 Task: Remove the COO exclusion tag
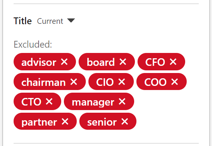(x=175, y=82)
